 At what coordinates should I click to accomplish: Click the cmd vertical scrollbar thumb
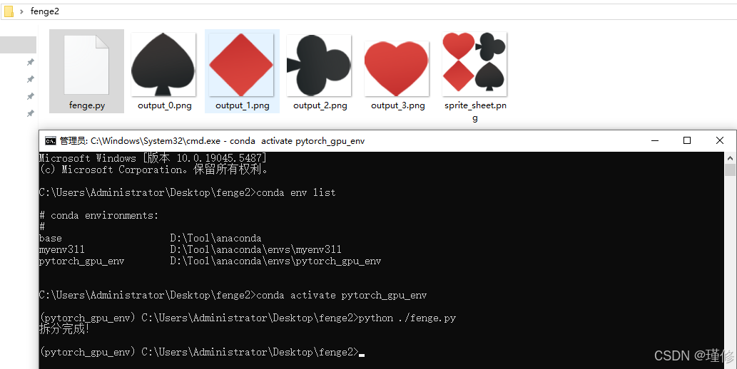730,170
